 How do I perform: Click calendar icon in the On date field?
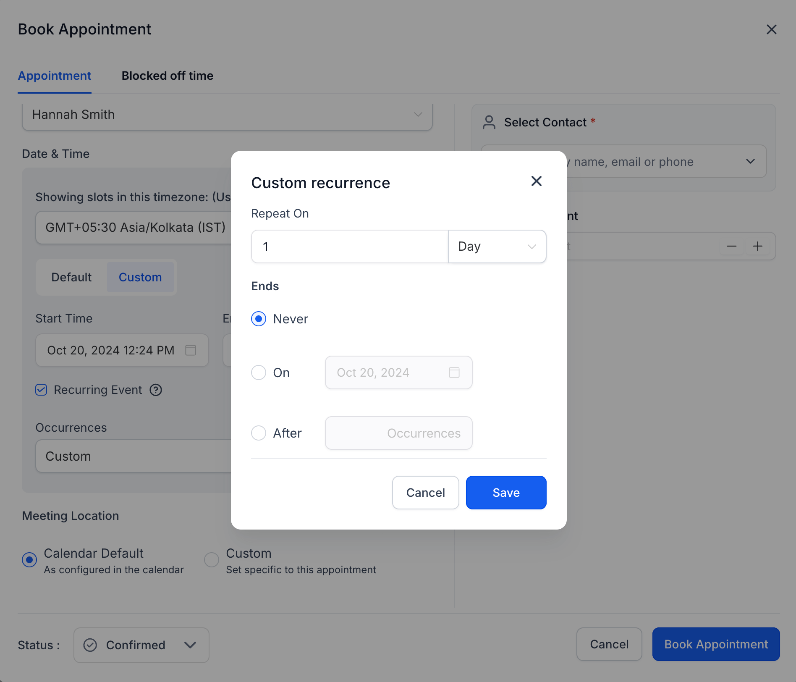pyautogui.click(x=454, y=372)
